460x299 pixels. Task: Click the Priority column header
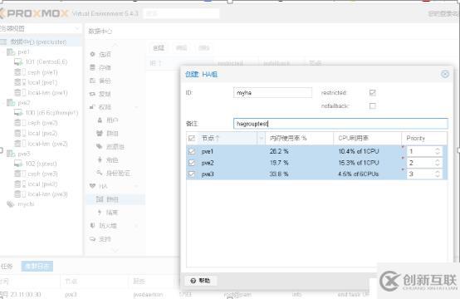click(x=424, y=138)
